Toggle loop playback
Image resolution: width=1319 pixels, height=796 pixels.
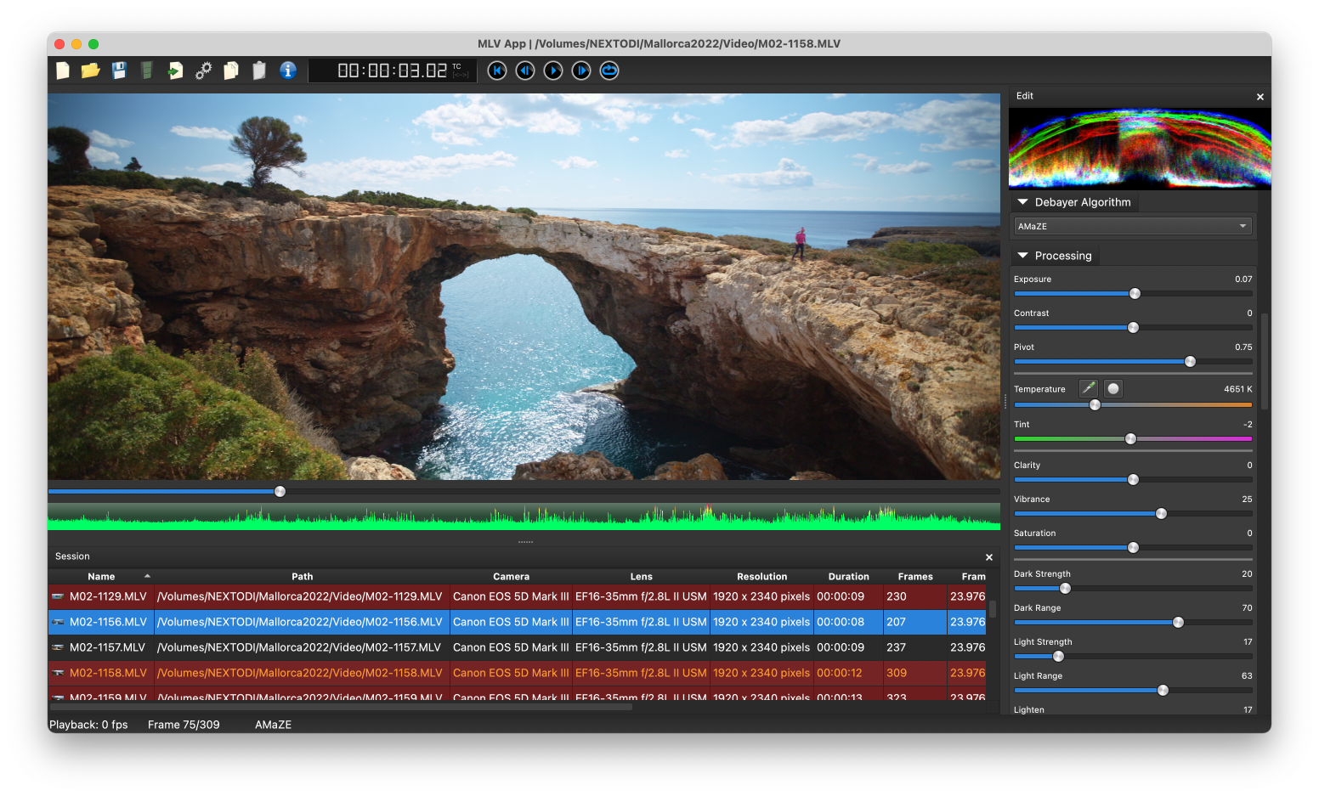609,71
